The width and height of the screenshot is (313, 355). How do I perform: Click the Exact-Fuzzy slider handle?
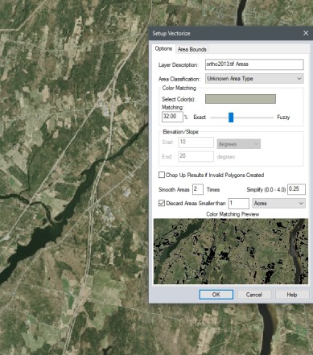(x=231, y=118)
